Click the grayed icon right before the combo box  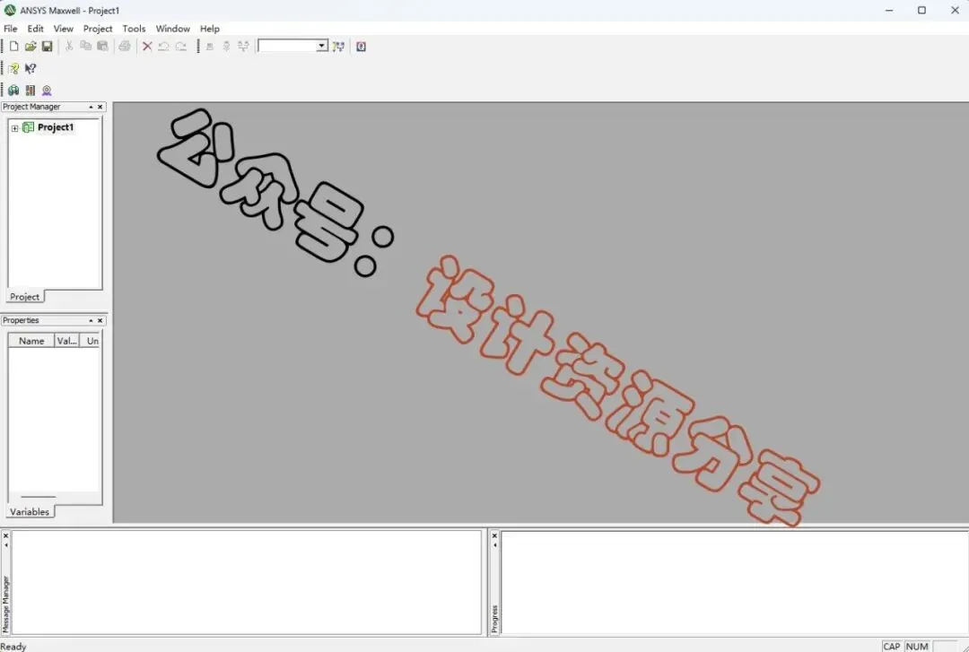(243, 47)
